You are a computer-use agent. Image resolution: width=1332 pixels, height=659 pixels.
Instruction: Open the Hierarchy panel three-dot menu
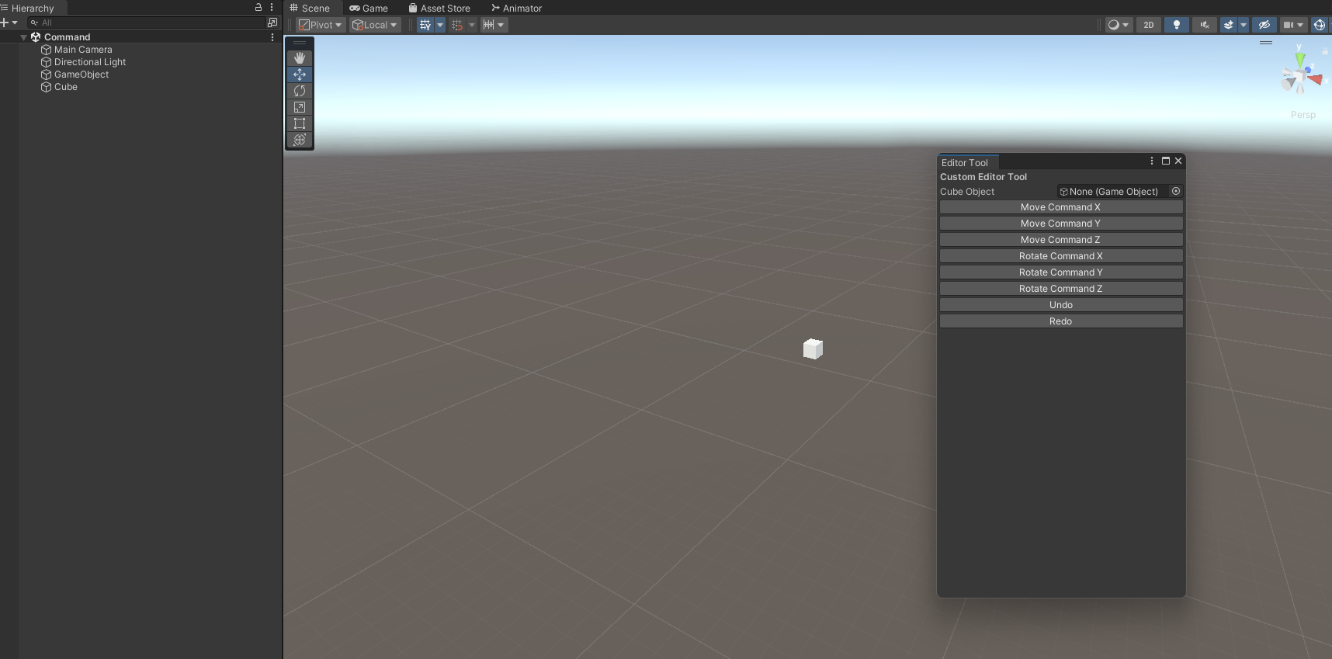pyautogui.click(x=272, y=7)
